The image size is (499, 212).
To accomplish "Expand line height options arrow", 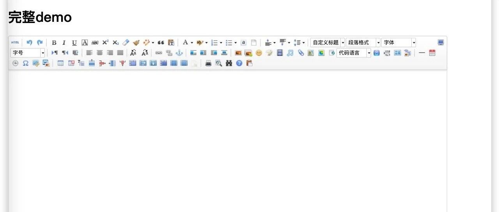I will [303, 42].
